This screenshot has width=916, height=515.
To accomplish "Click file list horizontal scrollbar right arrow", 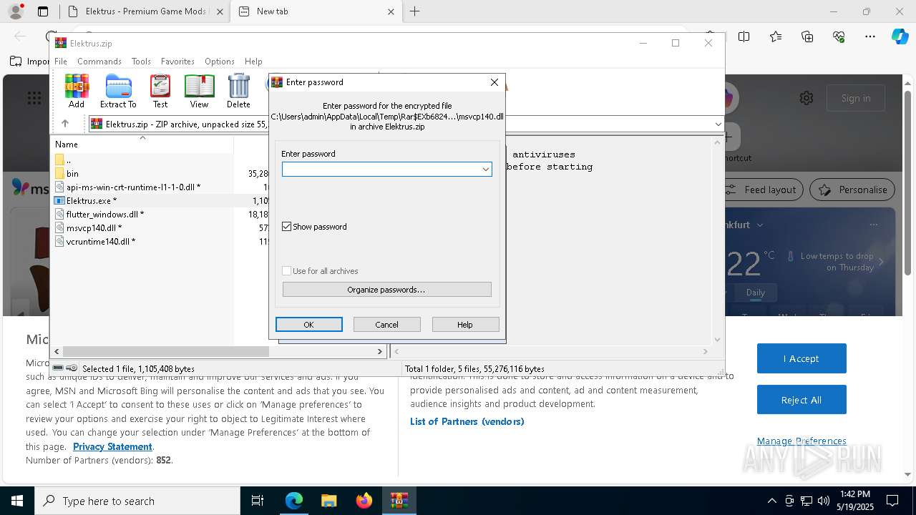I will click(x=380, y=351).
